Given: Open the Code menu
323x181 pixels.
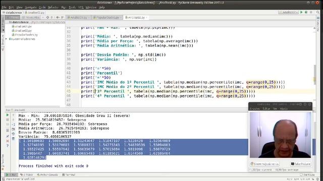Looking at the screenshot, I should coord(42,7).
